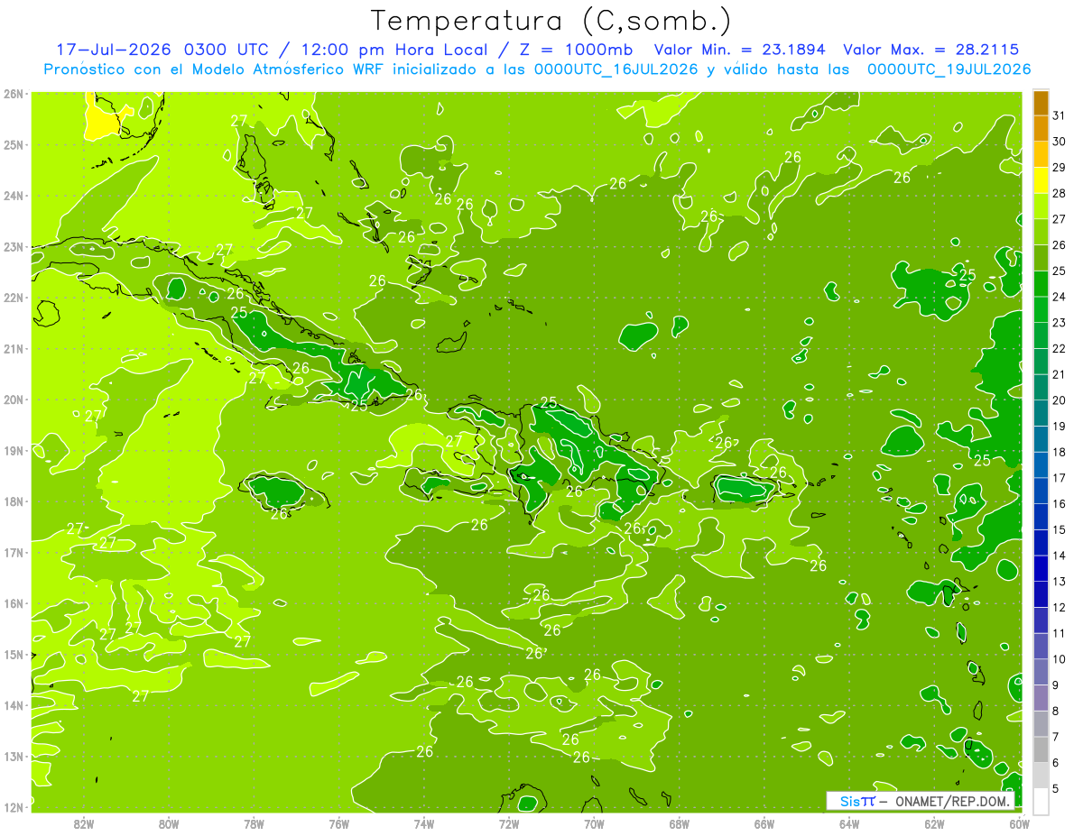Screen dimensions: 1083x836
Task: Click the "74W" longitude axis label
Action: coord(424,823)
